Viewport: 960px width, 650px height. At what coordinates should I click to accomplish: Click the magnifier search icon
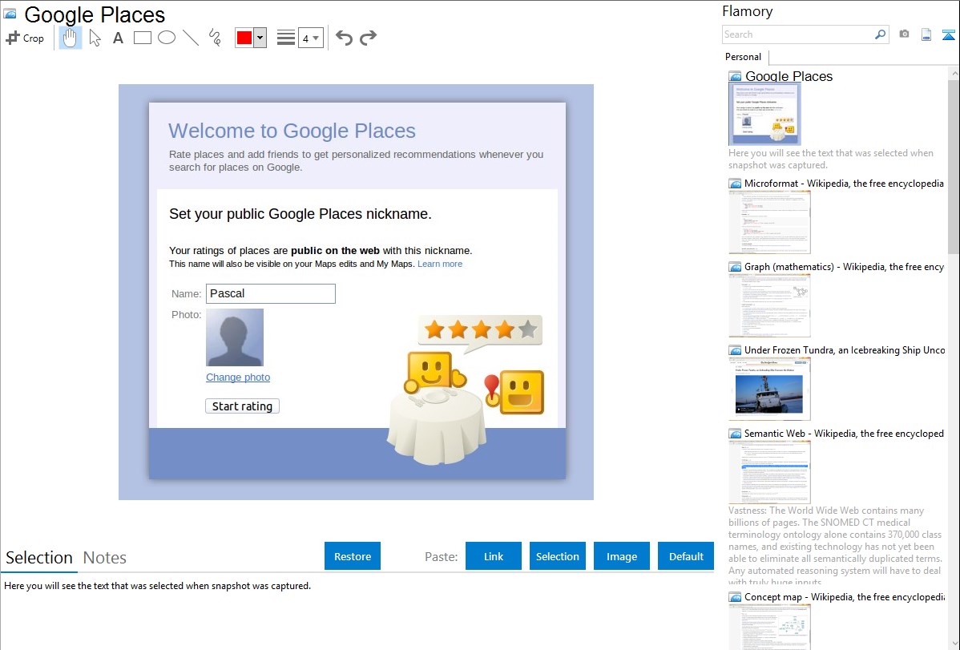pyautogui.click(x=881, y=34)
